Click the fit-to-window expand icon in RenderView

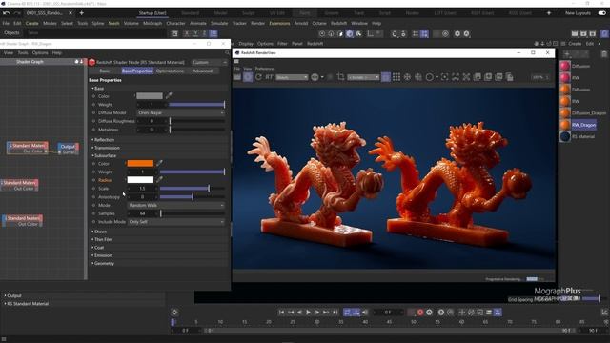coord(466,77)
